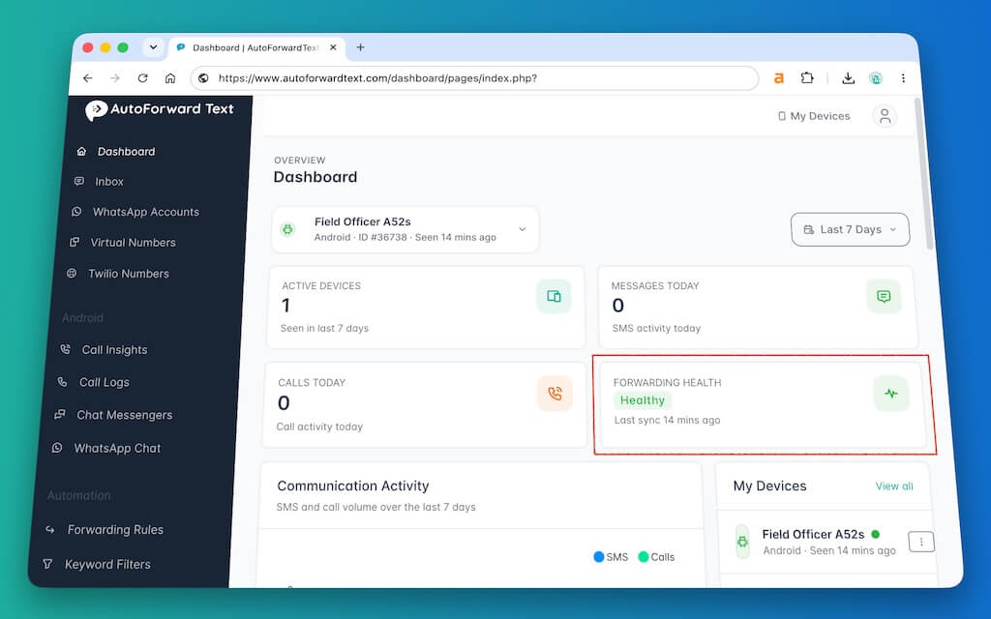Reload the page
Image resolution: width=991 pixels, height=619 pixels.
143,78
